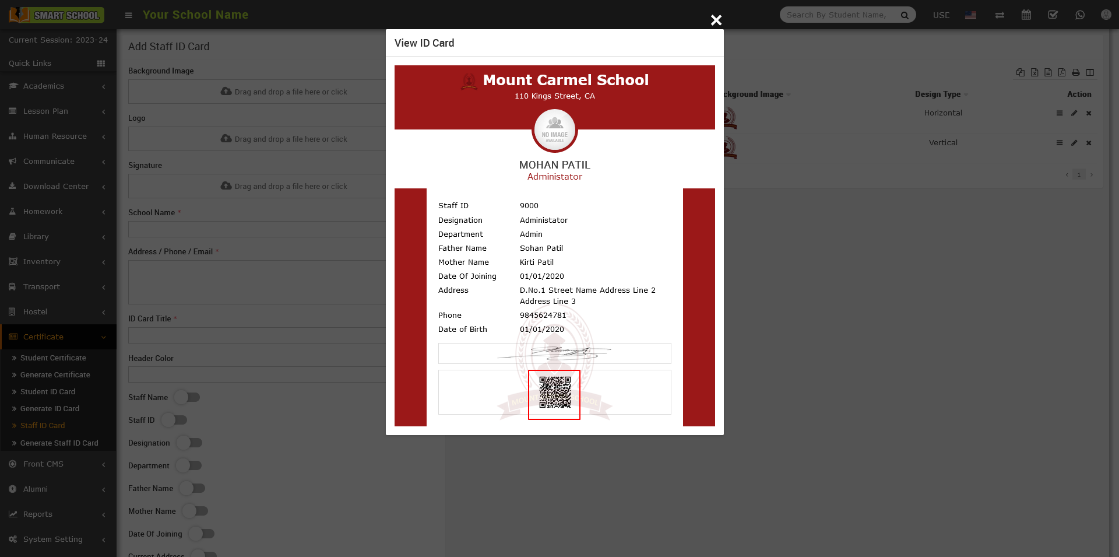The width and height of the screenshot is (1119, 557).
Task: Edit the Horizontal ID card row
Action: (x=1074, y=113)
